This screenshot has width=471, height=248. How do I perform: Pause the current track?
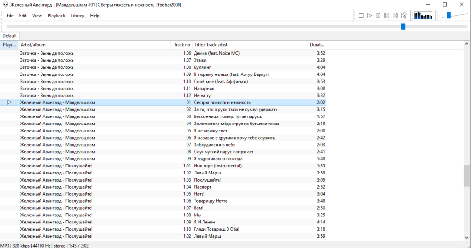coord(378,16)
